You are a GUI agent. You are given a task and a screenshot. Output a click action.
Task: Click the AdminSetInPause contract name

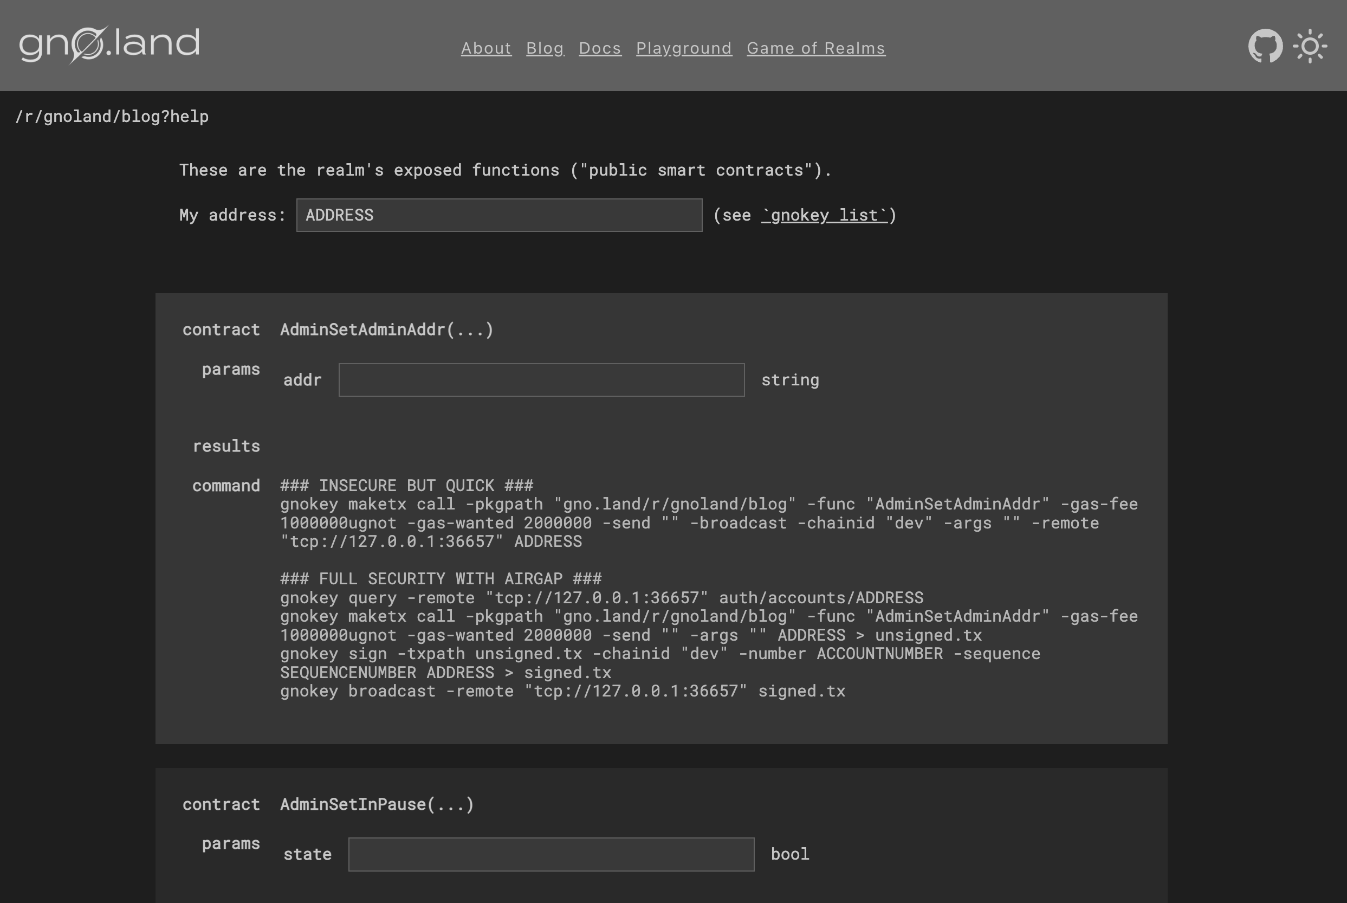click(377, 804)
